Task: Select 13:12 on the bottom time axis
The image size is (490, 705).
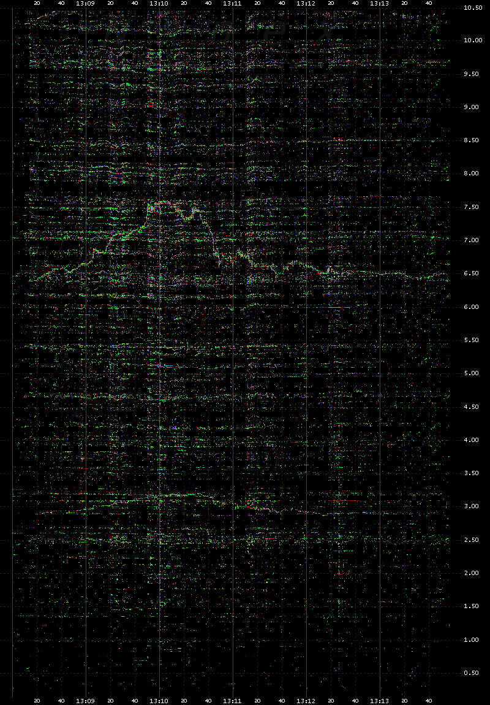Action: [306, 701]
